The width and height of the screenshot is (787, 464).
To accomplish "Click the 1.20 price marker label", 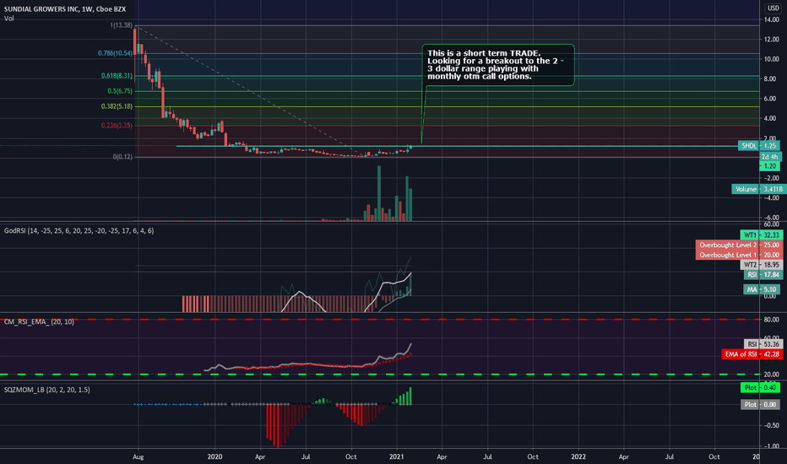I will [x=770, y=166].
